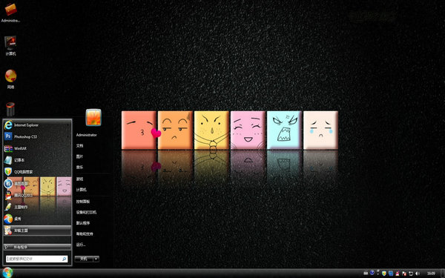Image resolution: width=445 pixels, height=278 pixels.
Task: Open 控制面板 control panel link
Action: (x=83, y=202)
